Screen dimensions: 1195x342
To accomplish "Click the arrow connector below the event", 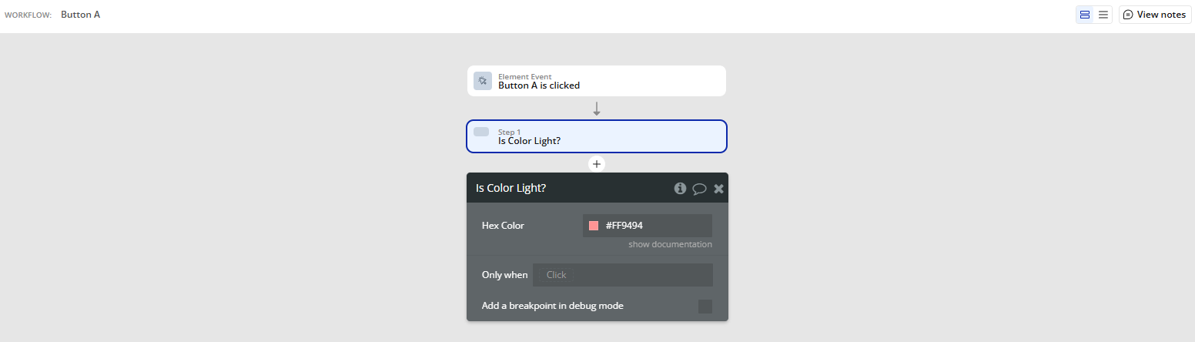I will (x=597, y=109).
